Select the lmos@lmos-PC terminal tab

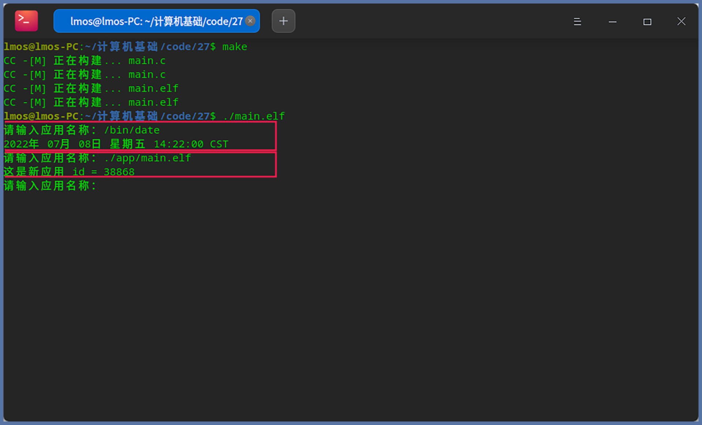point(156,21)
